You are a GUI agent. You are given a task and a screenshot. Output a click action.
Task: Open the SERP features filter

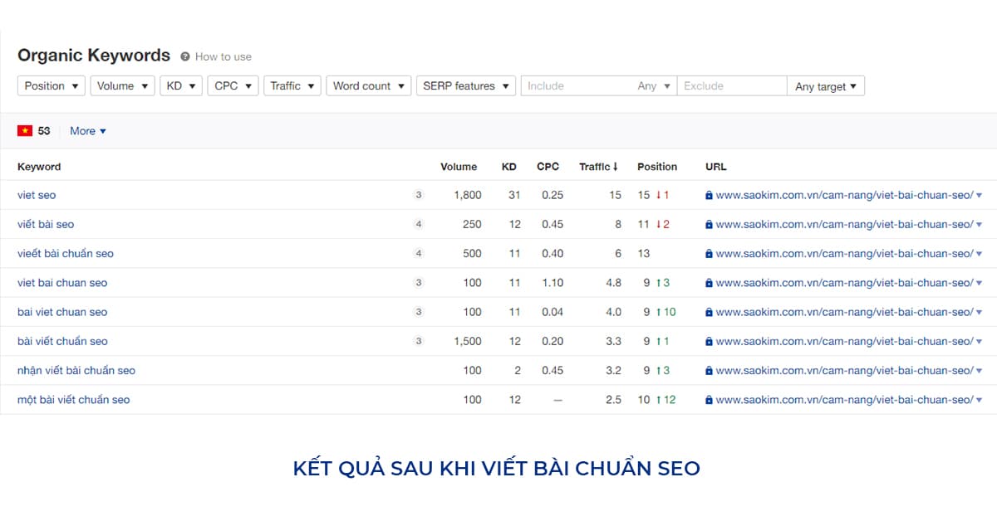tap(466, 85)
